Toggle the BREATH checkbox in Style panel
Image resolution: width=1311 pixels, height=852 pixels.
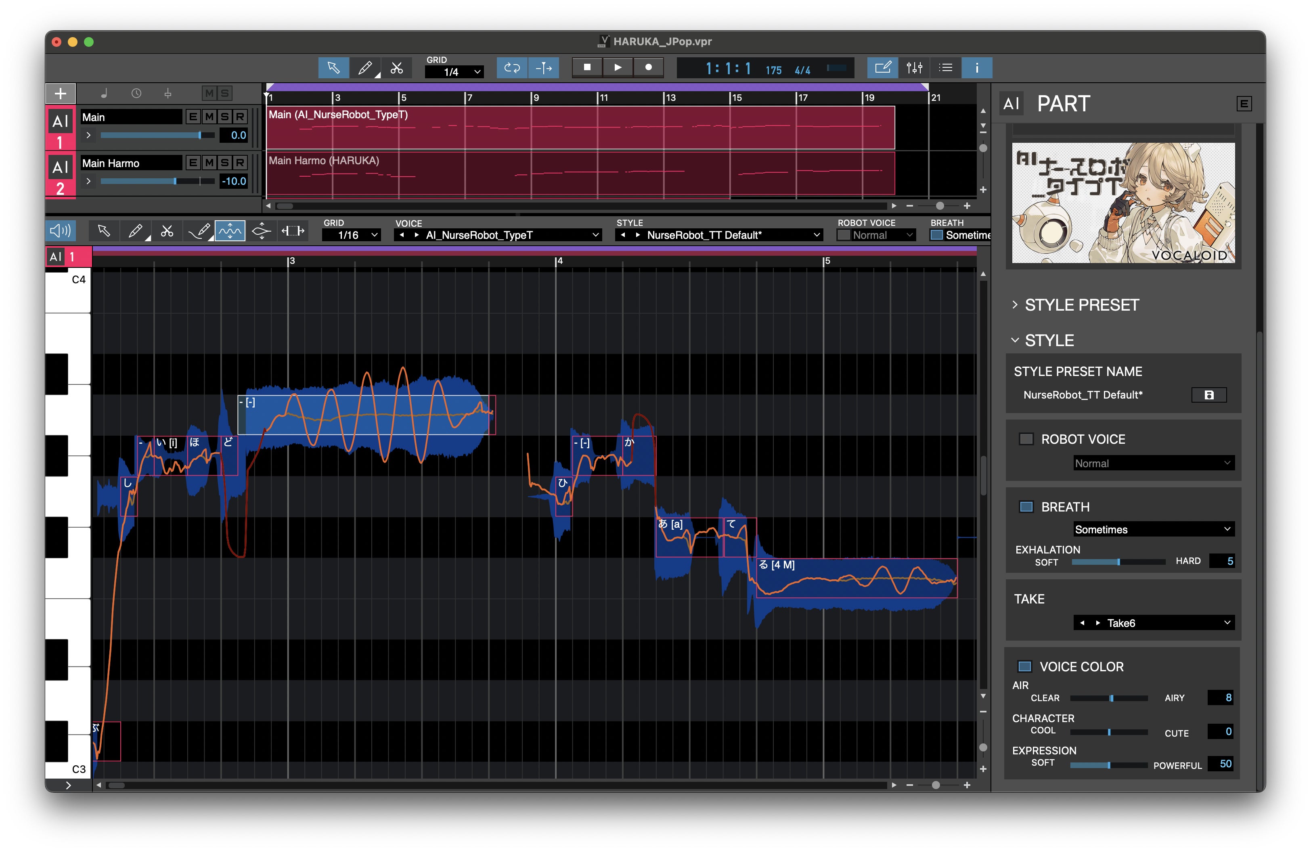pos(1026,507)
